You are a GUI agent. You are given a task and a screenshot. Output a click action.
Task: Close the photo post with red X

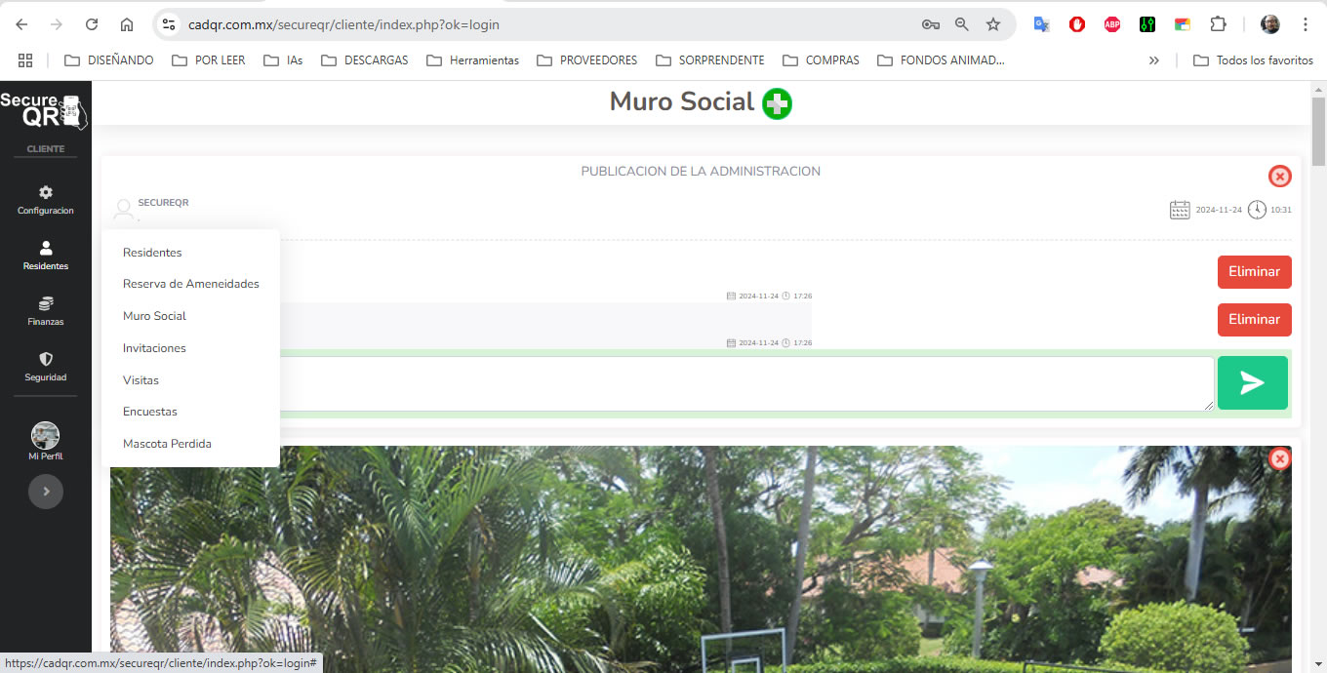click(x=1279, y=458)
